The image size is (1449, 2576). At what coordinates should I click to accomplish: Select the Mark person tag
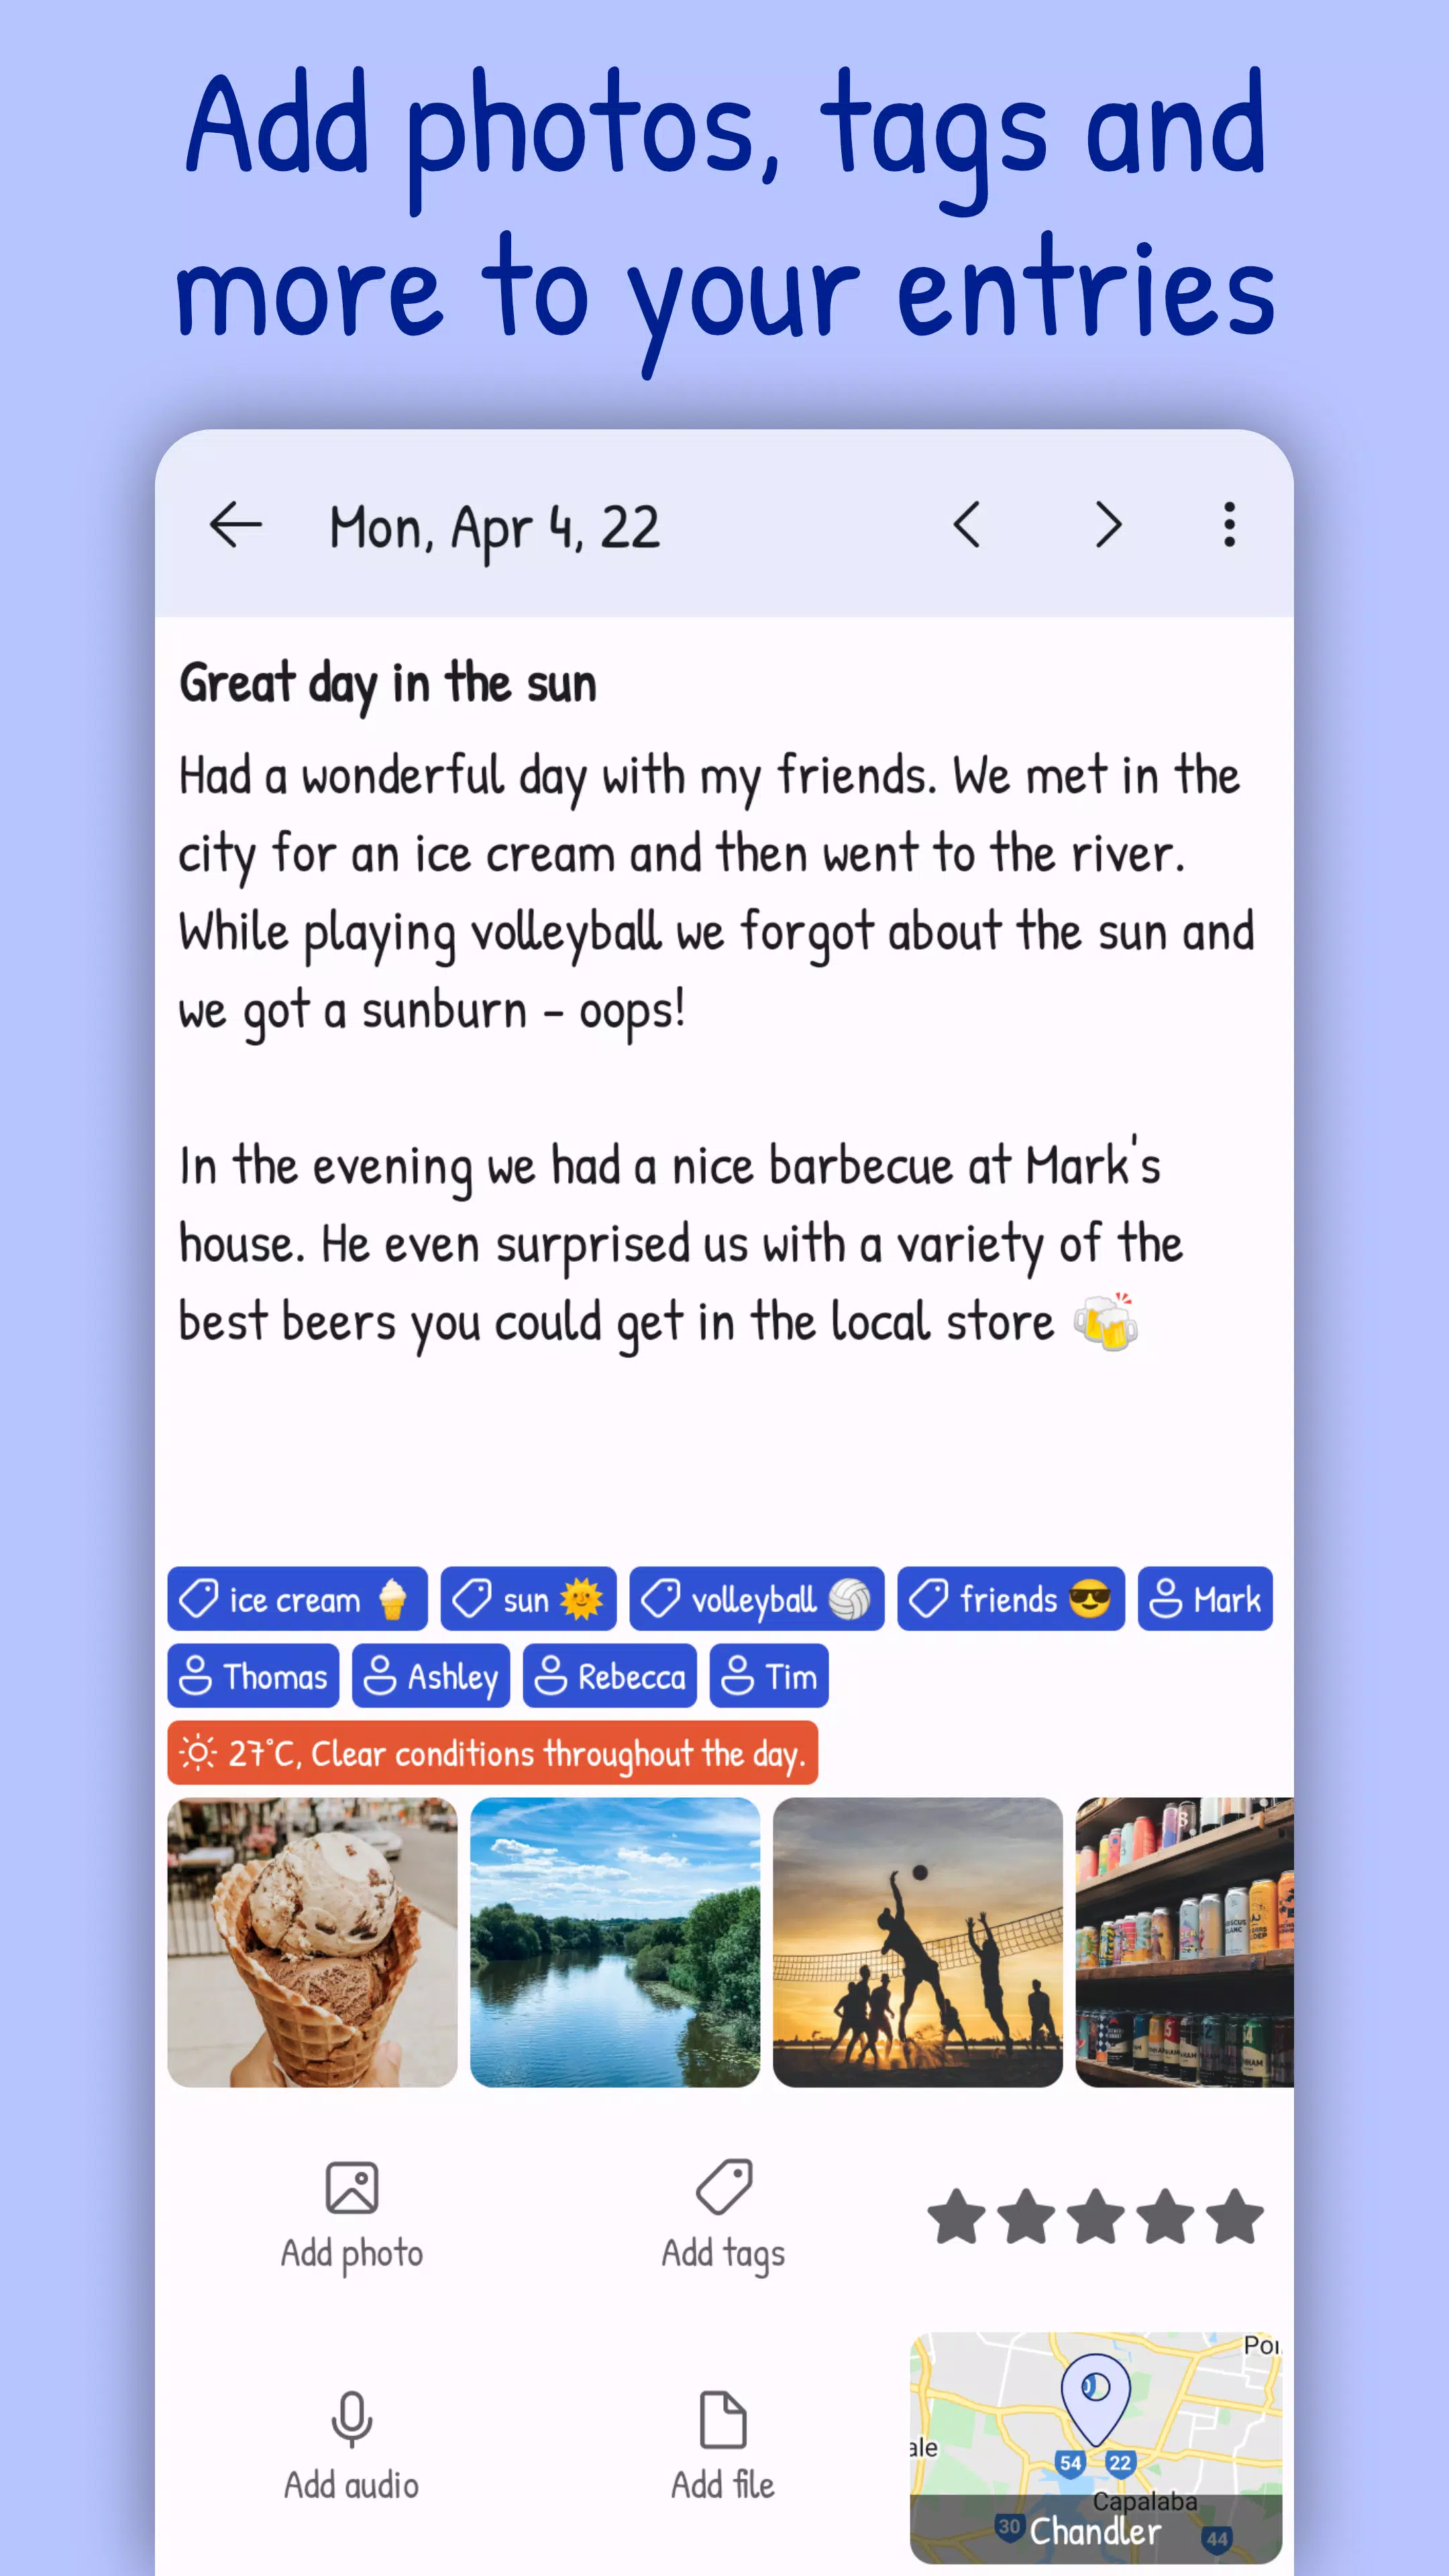(1205, 1598)
